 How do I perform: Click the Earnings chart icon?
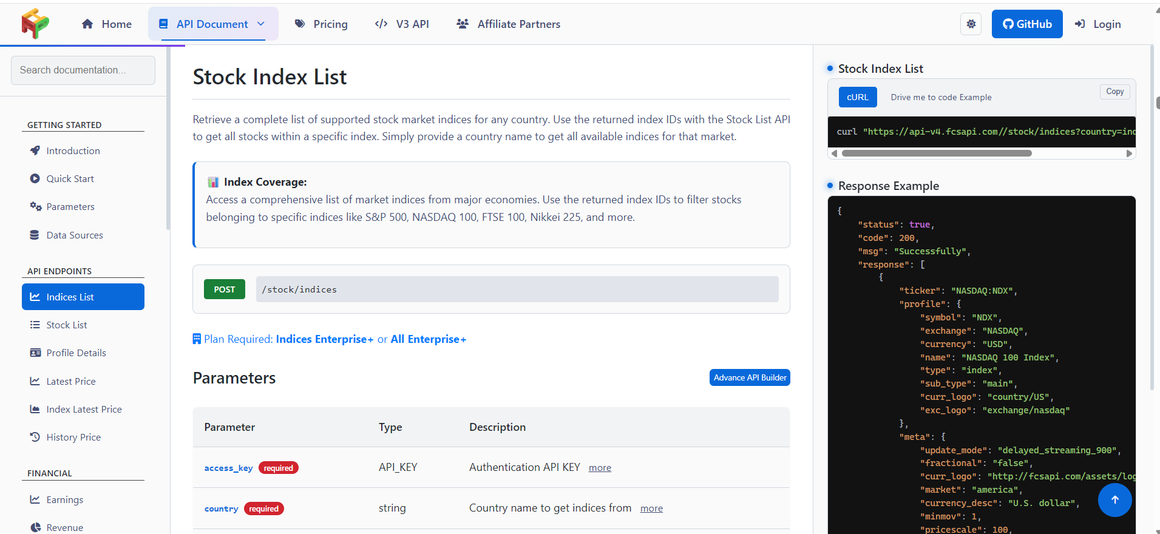click(x=35, y=499)
